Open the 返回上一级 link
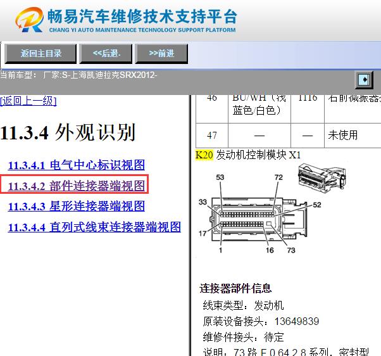Viewport: 381px width, 356px height. pos(28,101)
